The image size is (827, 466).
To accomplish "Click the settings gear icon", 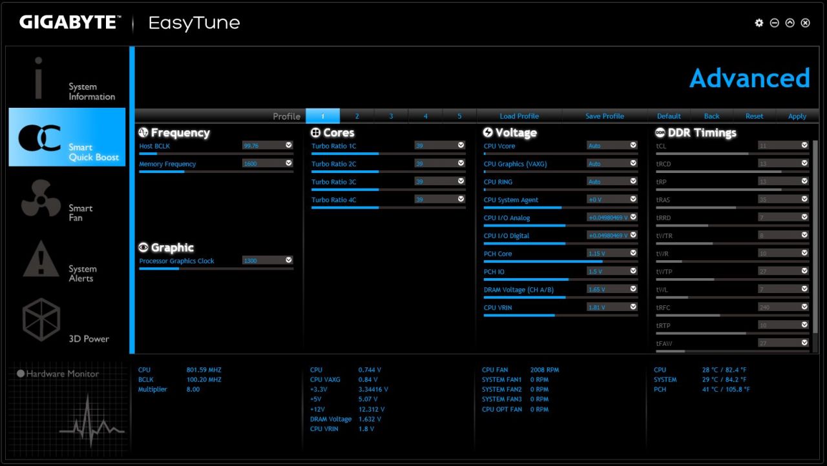I will click(x=759, y=23).
